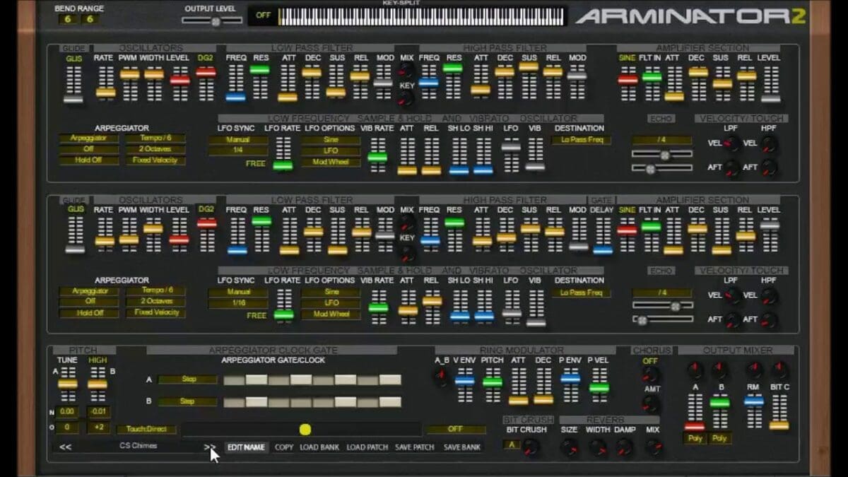Screen dimensions: 848x477
Task: Click the Bit Crush amount knob
Action: pos(530,447)
